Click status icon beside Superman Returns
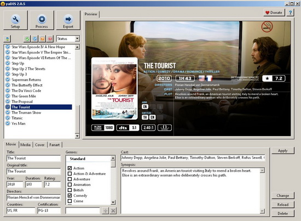Viewport: 301px width, 221px height. pyautogui.click(x=8, y=80)
